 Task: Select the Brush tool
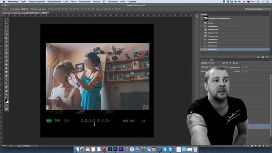[x=6, y=50]
